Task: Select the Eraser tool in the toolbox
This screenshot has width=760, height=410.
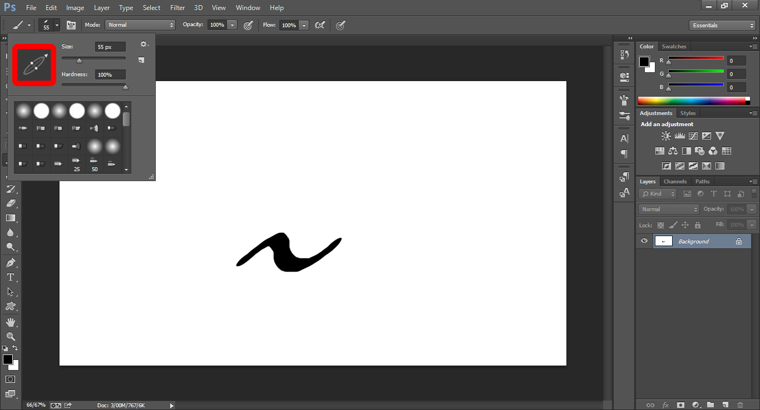Action: 11,203
